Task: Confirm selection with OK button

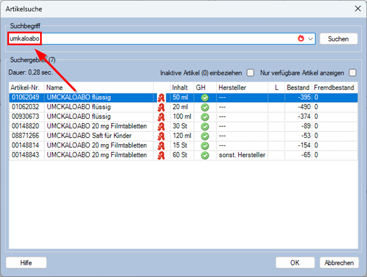Action: (x=295, y=262)
